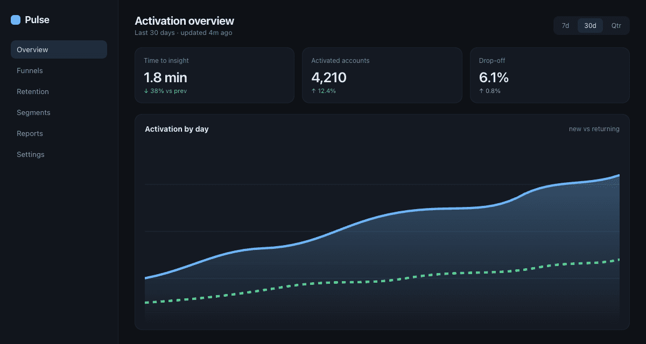Click the Pulse brand name
This screenshot has width=646, height=344.
pos(37,20)
